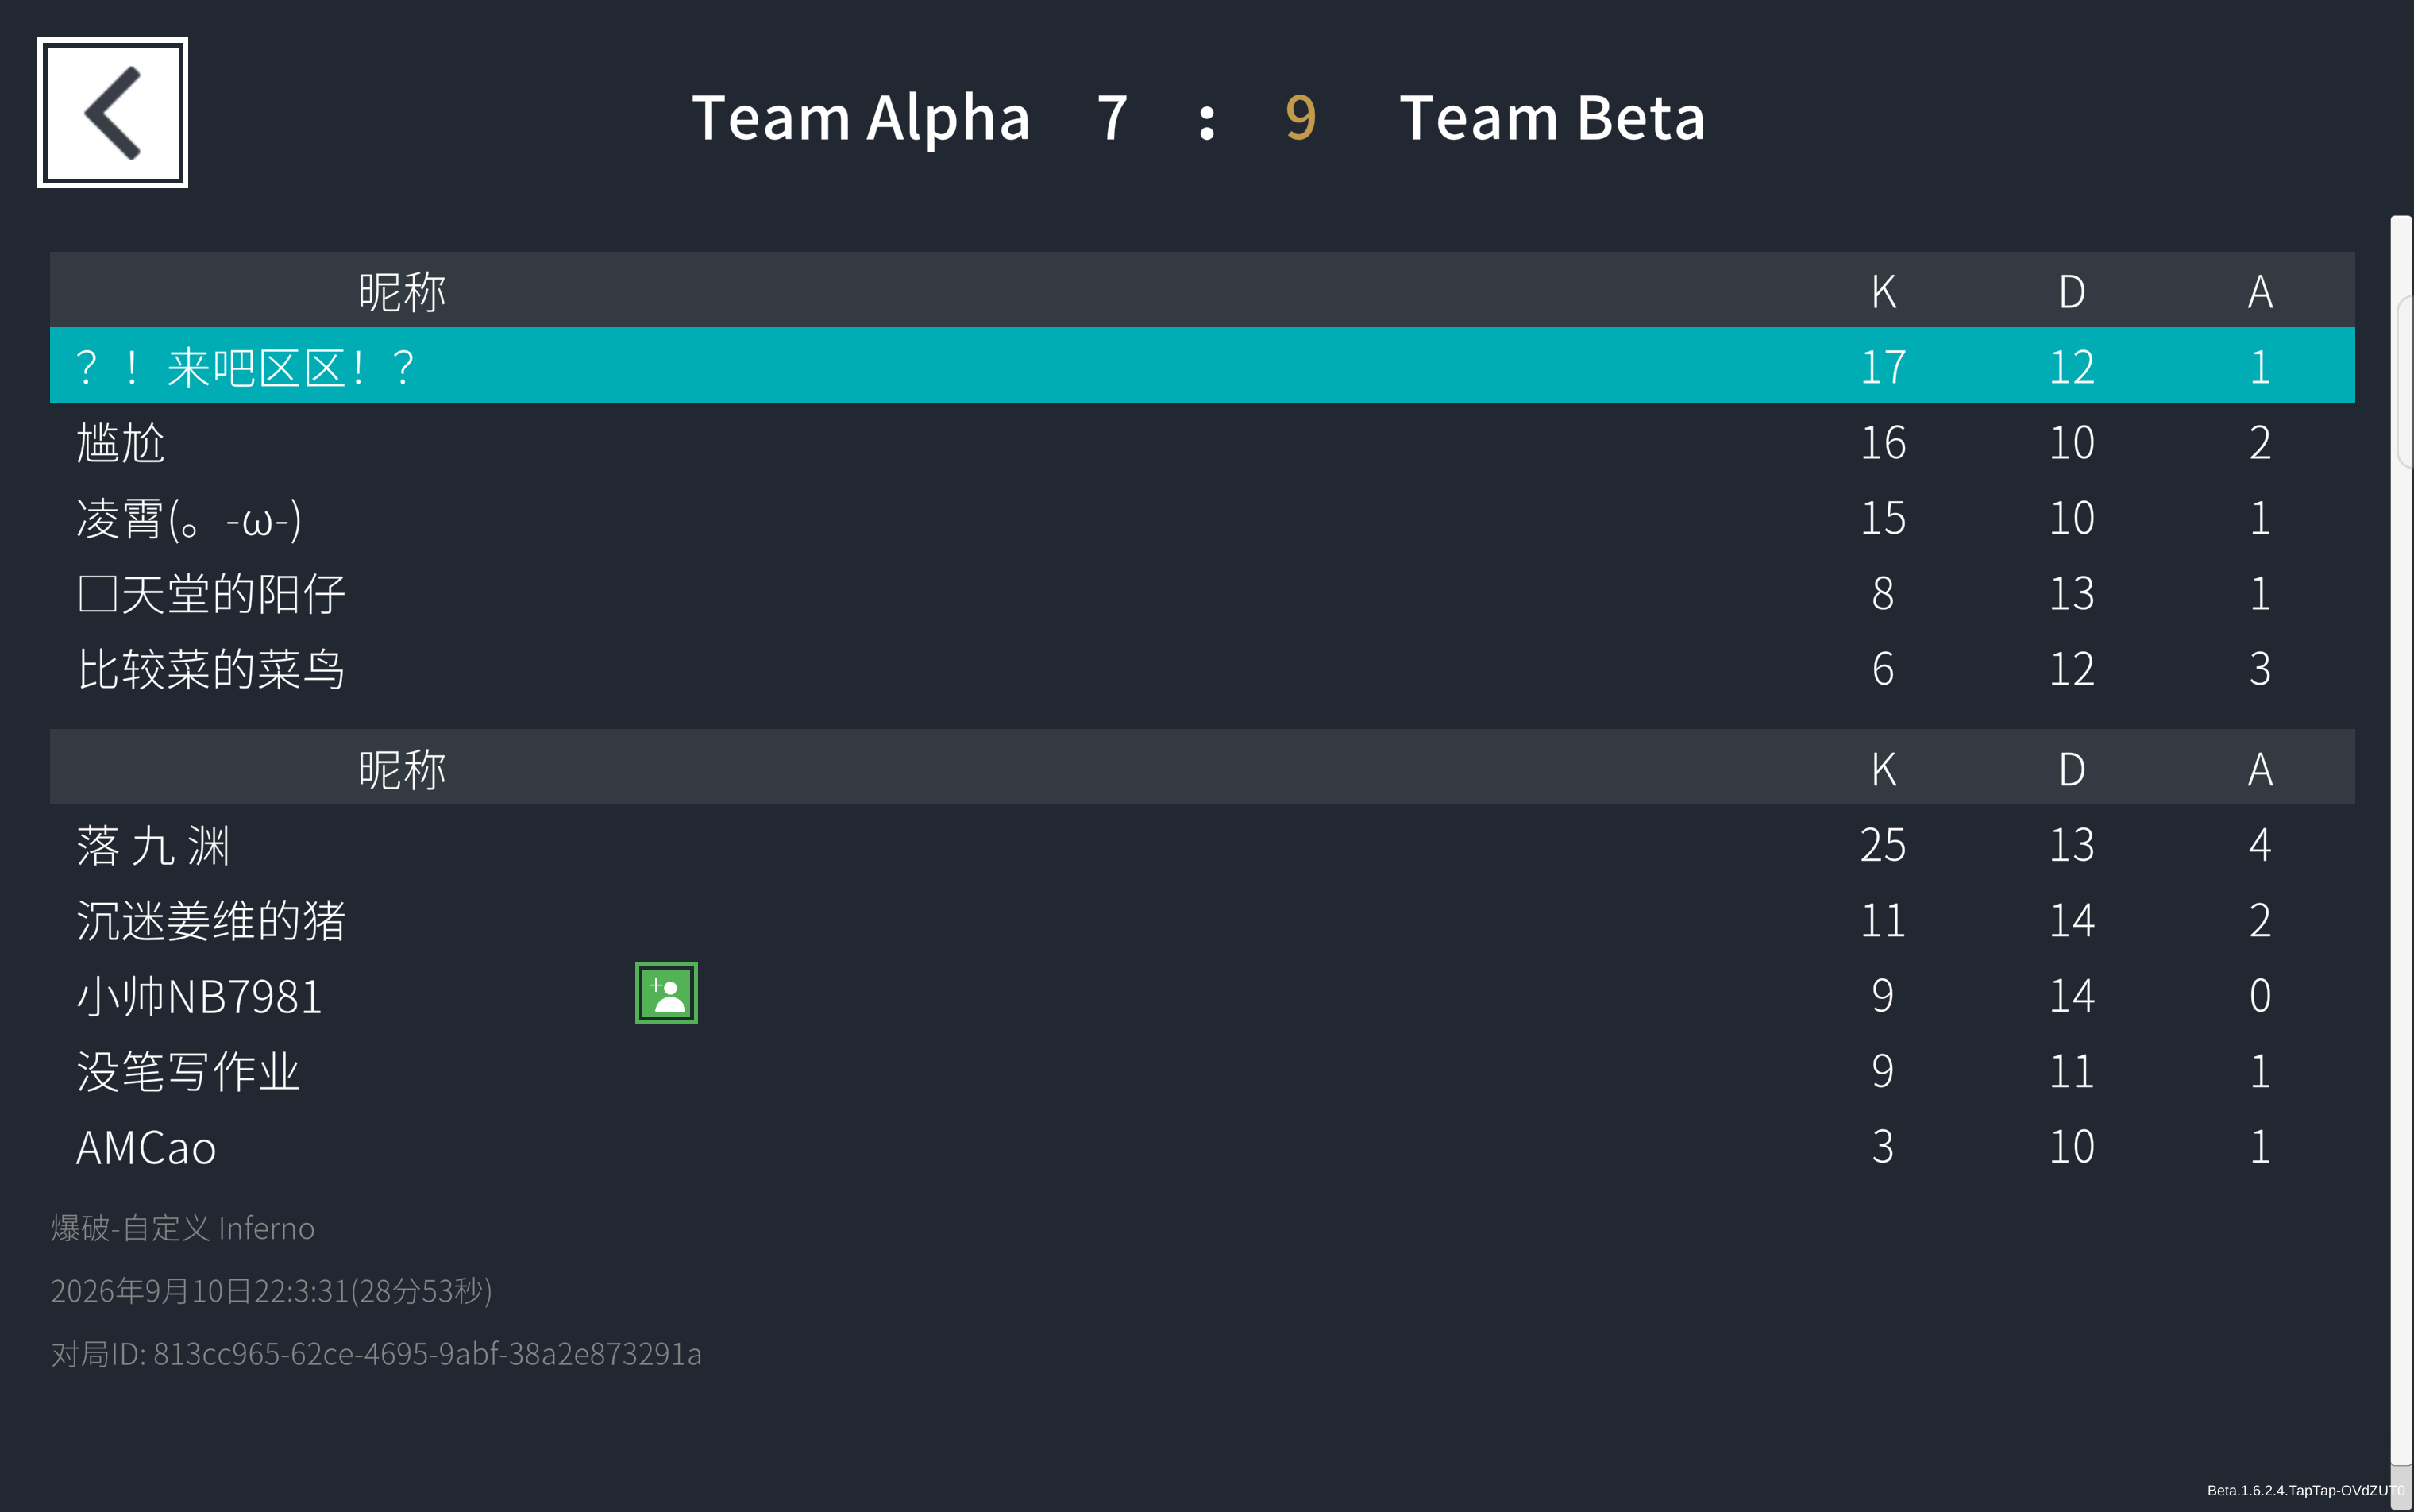Click 昵称 header of the first table

click(x=402, y=291)
